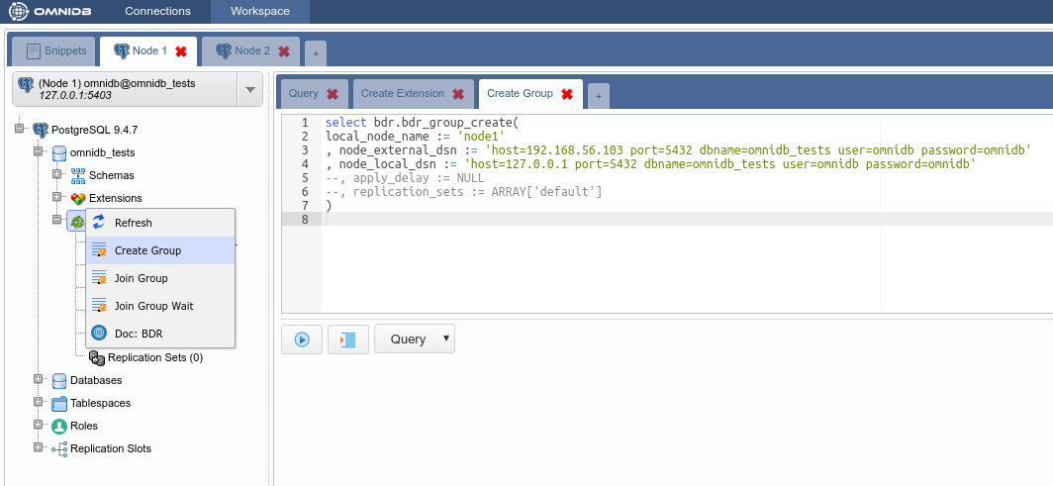Choose Refresh in the context menu
Image resolution: width=1053 pixels, height=486 pixels.
tap(134, 223)
